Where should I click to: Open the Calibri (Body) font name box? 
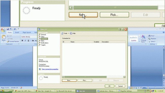pos(29,37)
